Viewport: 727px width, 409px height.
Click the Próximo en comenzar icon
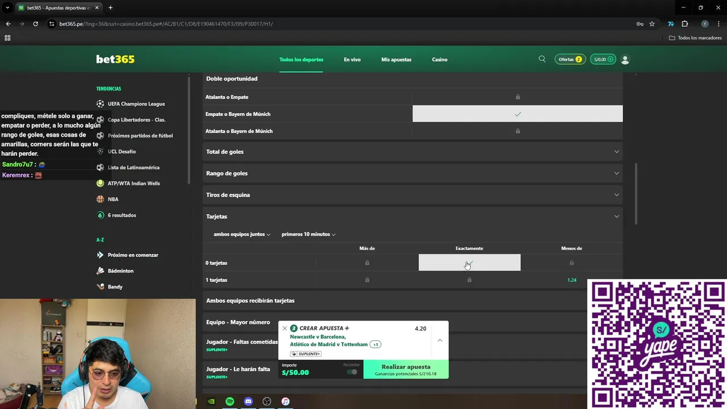click(101, 255)
